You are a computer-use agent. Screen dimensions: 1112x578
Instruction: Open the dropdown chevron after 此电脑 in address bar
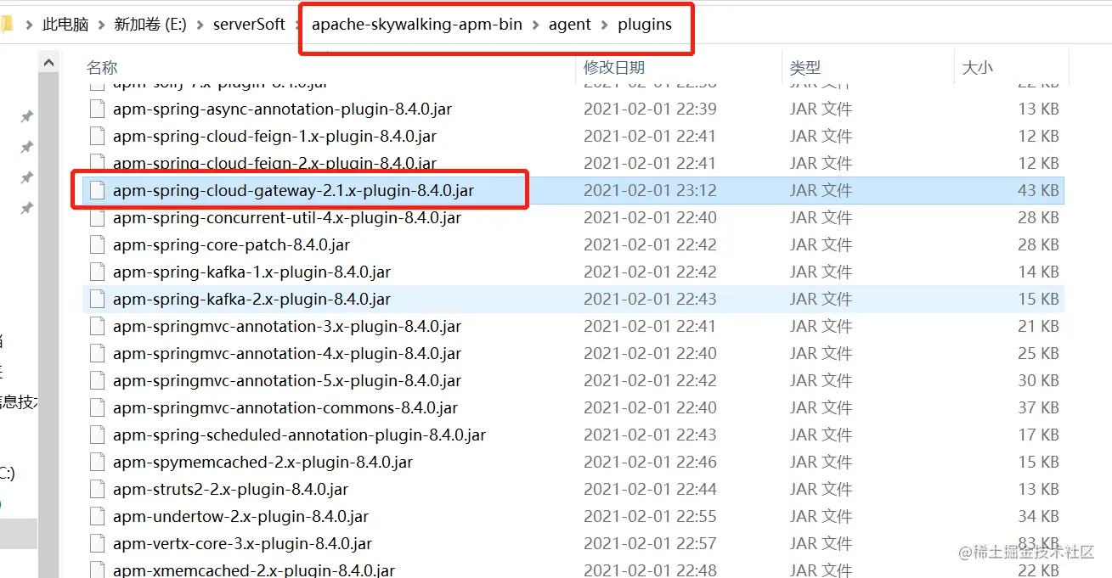click(101, 25)
